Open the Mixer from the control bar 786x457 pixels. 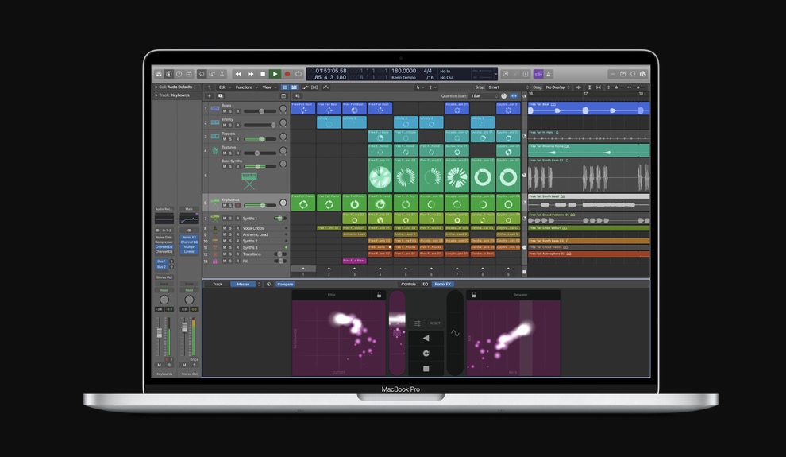point(210,74)
